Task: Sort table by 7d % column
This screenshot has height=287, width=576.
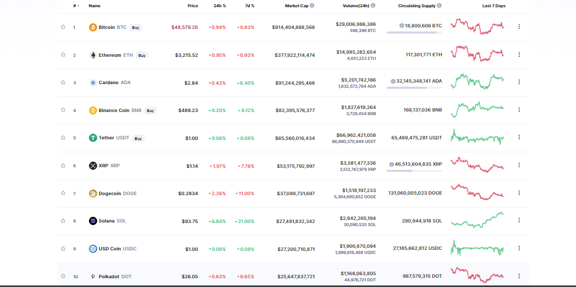Action: [250, 6]
